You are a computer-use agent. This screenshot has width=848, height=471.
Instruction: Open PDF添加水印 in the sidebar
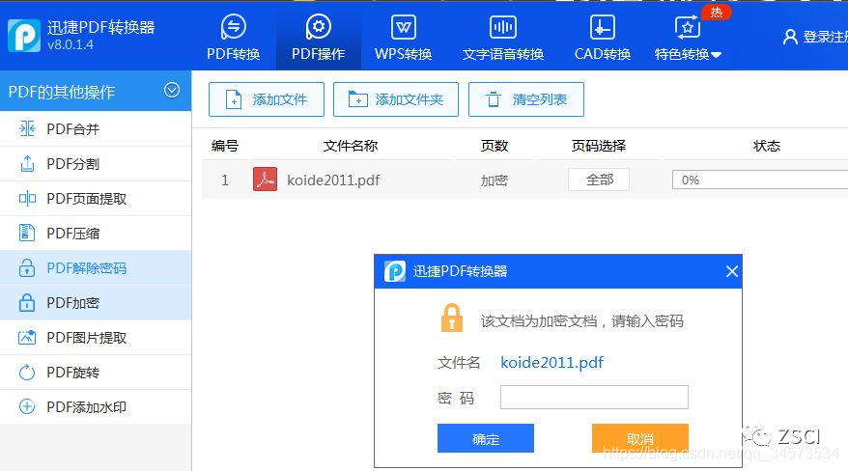[96, 406]
